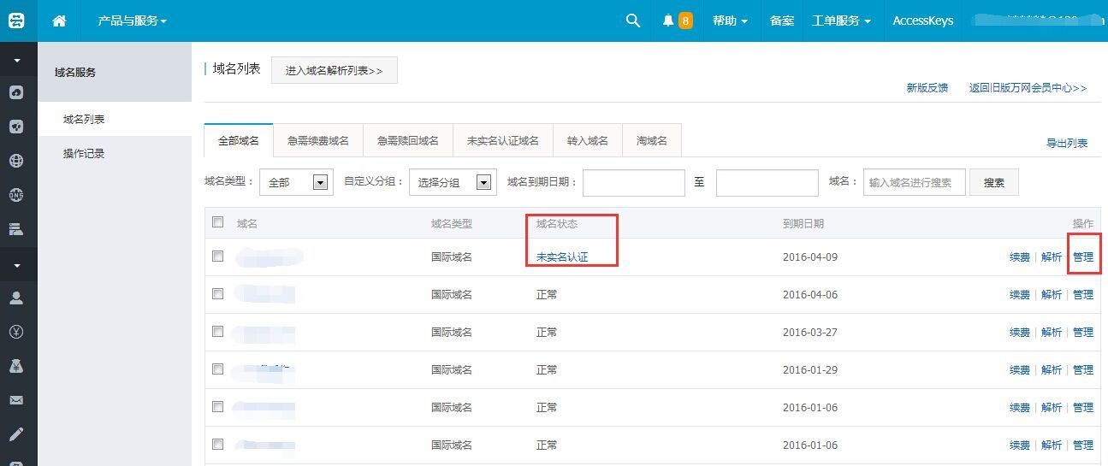Toggle the select-all checkbox in table header
This screenshot has height=466, width=1108.
pos(217,222)
